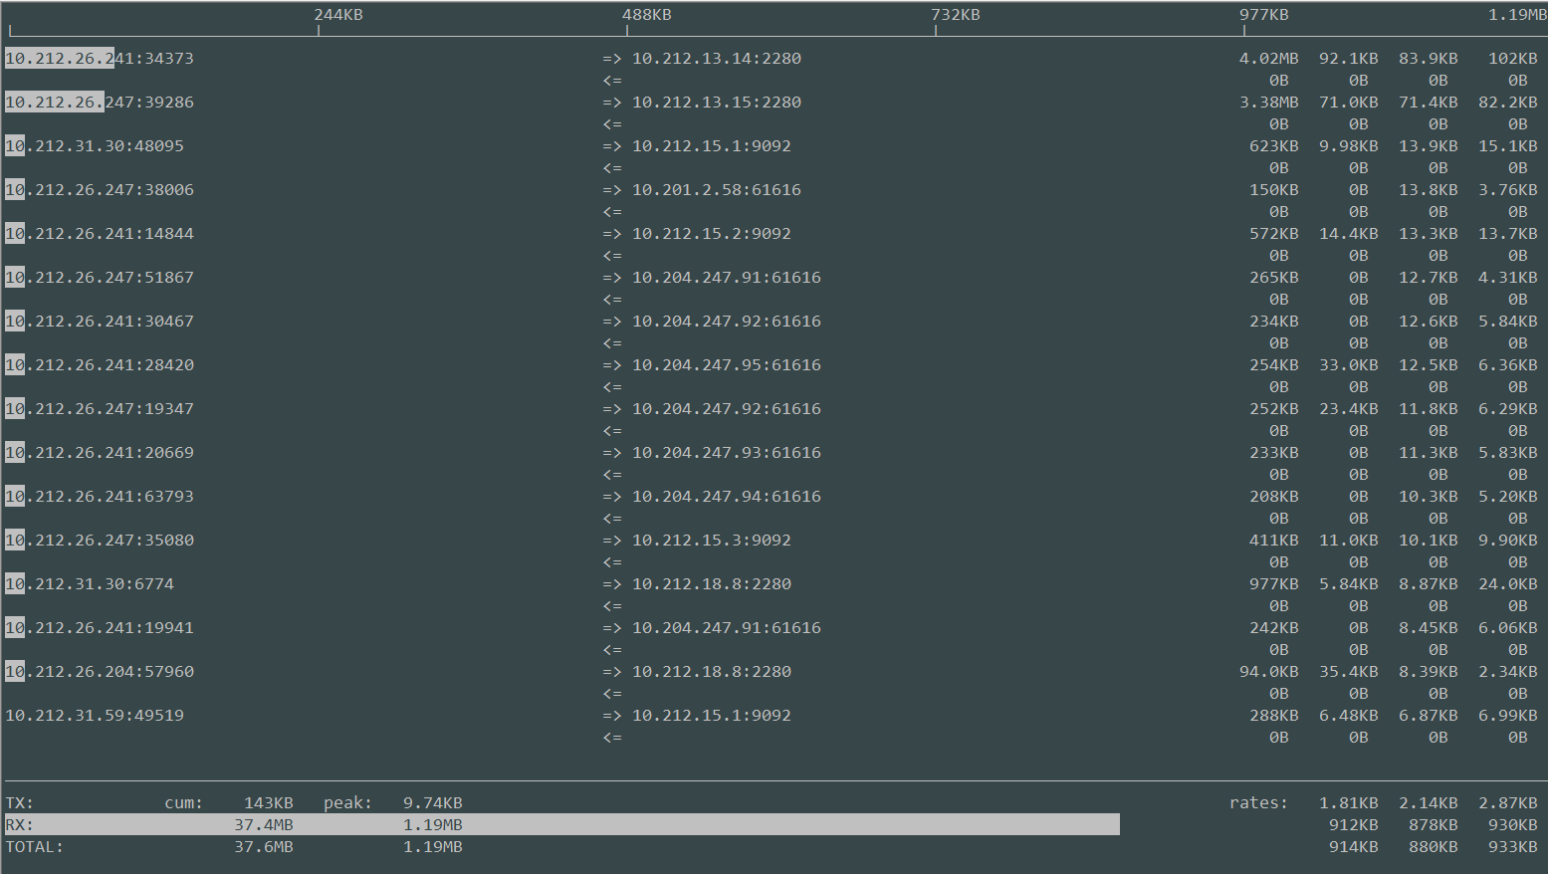Screen dimensions: 1548x874
Task: Select source 10.212.26.241:30467
Action: tap(100, 322)
